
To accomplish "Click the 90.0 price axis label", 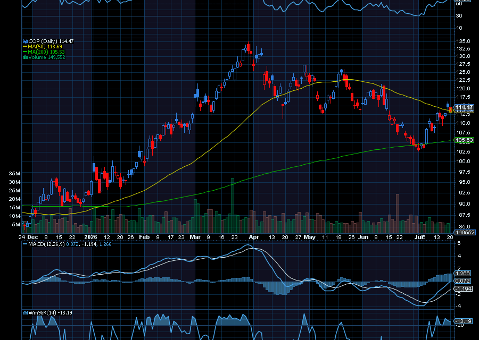I will pyautogui.click(x=464, y=203).
